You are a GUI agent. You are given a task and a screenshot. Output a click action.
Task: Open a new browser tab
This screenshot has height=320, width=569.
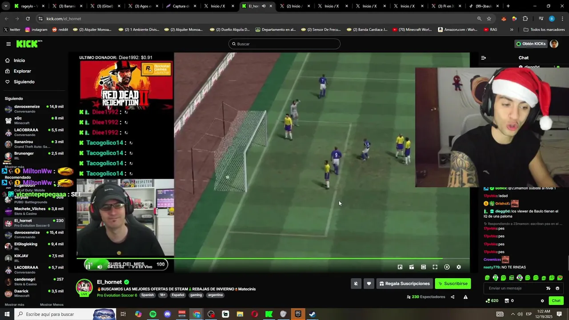tap(508, 6)
